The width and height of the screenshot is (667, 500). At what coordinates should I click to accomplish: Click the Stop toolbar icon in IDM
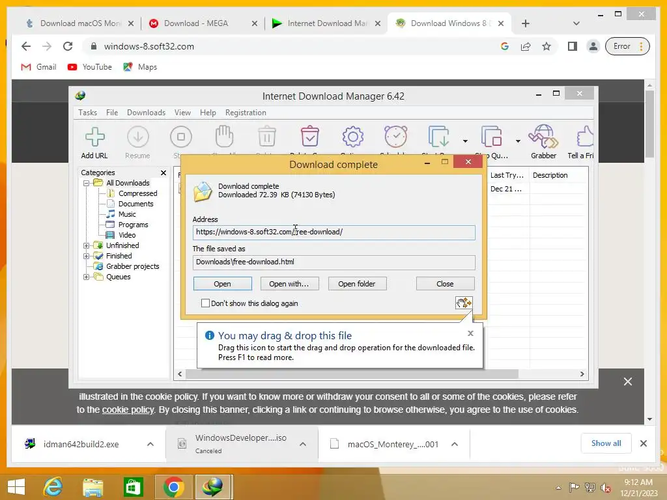coord(181,137)
